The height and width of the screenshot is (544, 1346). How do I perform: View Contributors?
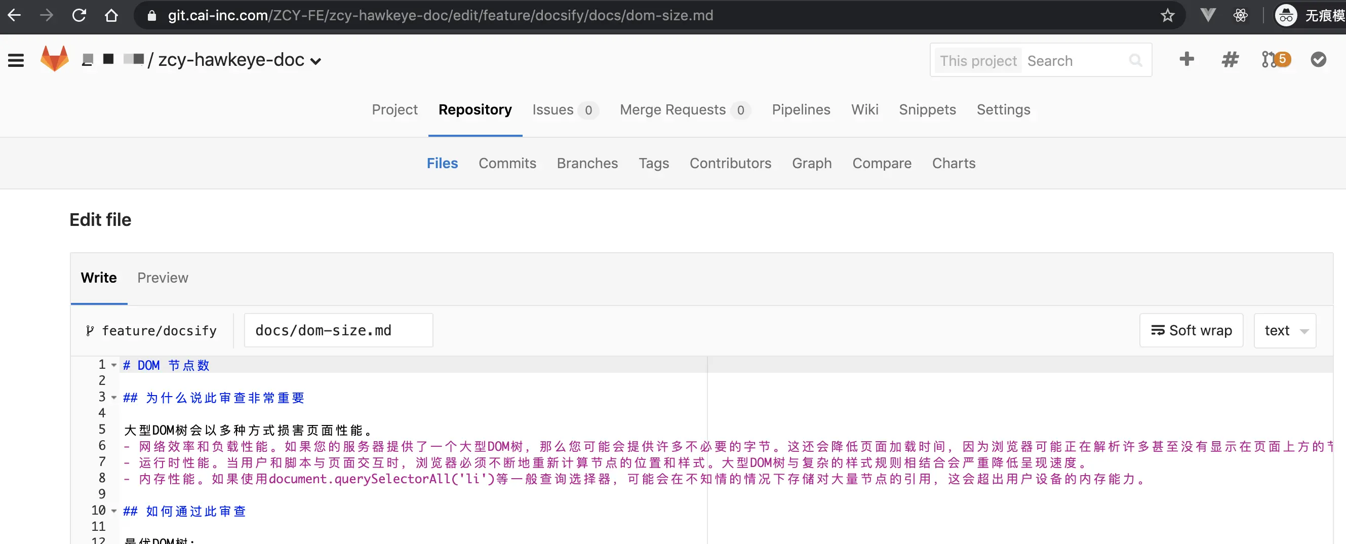tap(731, 164)
